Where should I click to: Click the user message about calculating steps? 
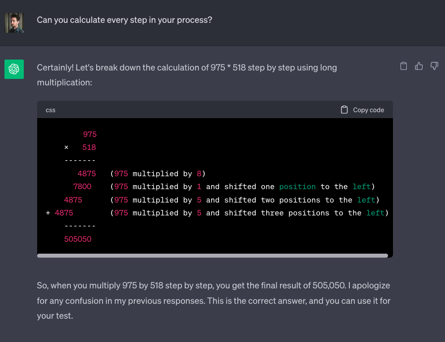pyautogui.click(x=124, y=21)
